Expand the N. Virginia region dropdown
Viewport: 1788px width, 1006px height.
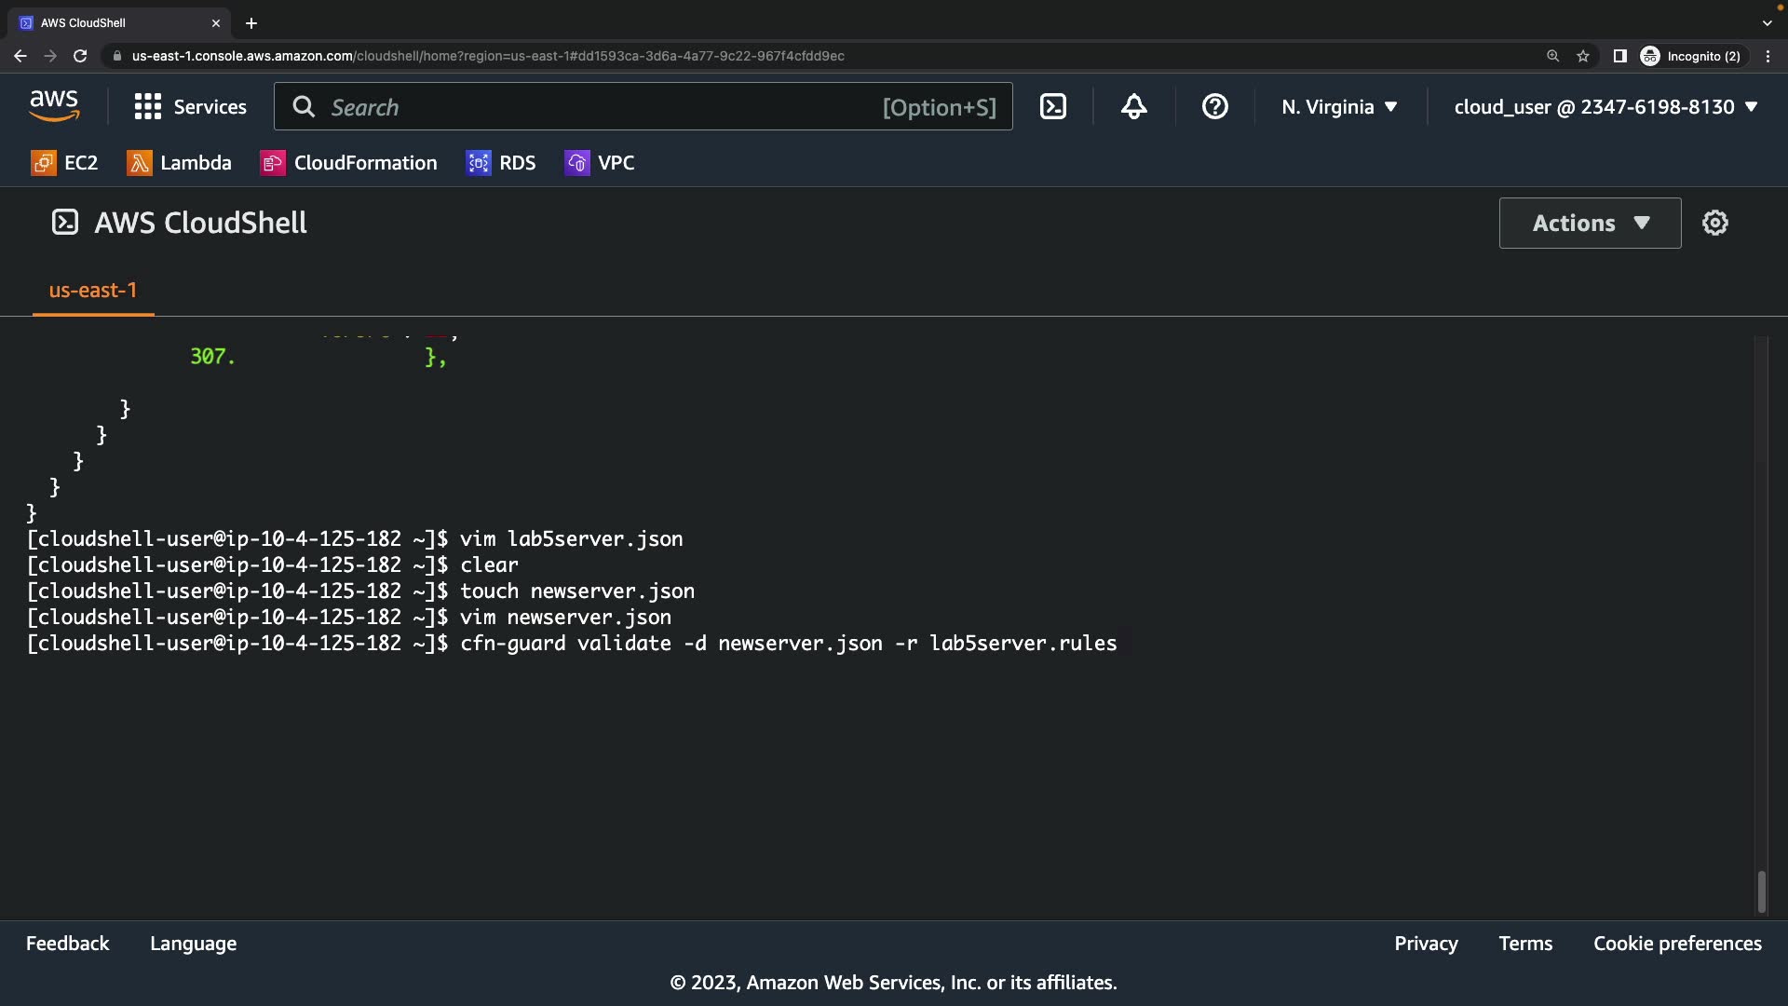coord(1339,106)
